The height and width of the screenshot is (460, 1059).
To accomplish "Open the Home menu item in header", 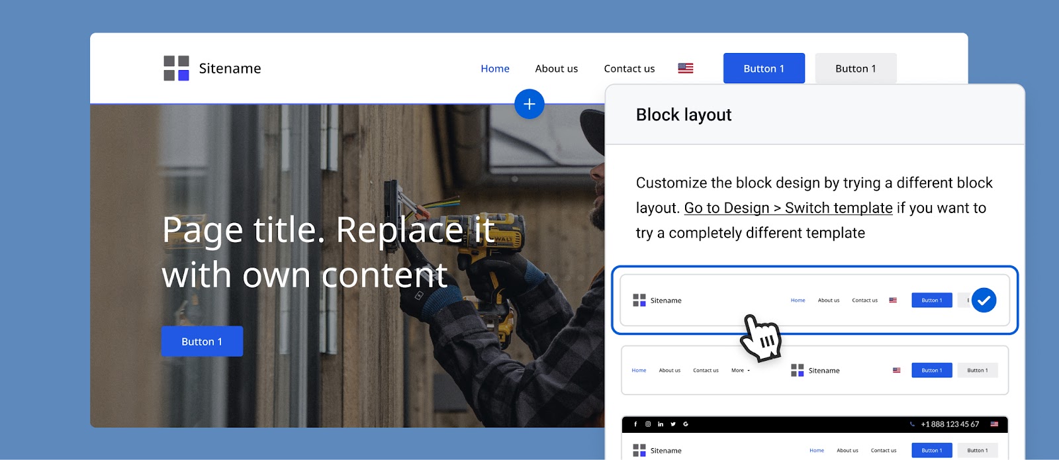I will point(495,68).
